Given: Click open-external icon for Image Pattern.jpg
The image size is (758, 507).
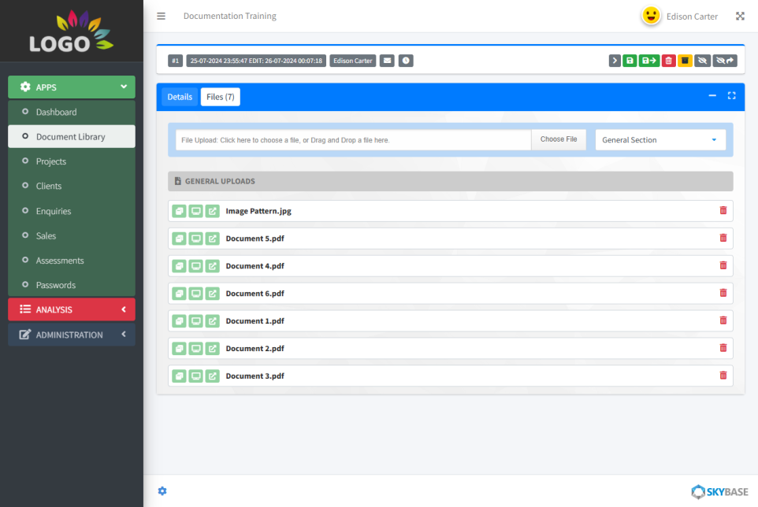Looking at the screenshot, I should tap(212, 211).
